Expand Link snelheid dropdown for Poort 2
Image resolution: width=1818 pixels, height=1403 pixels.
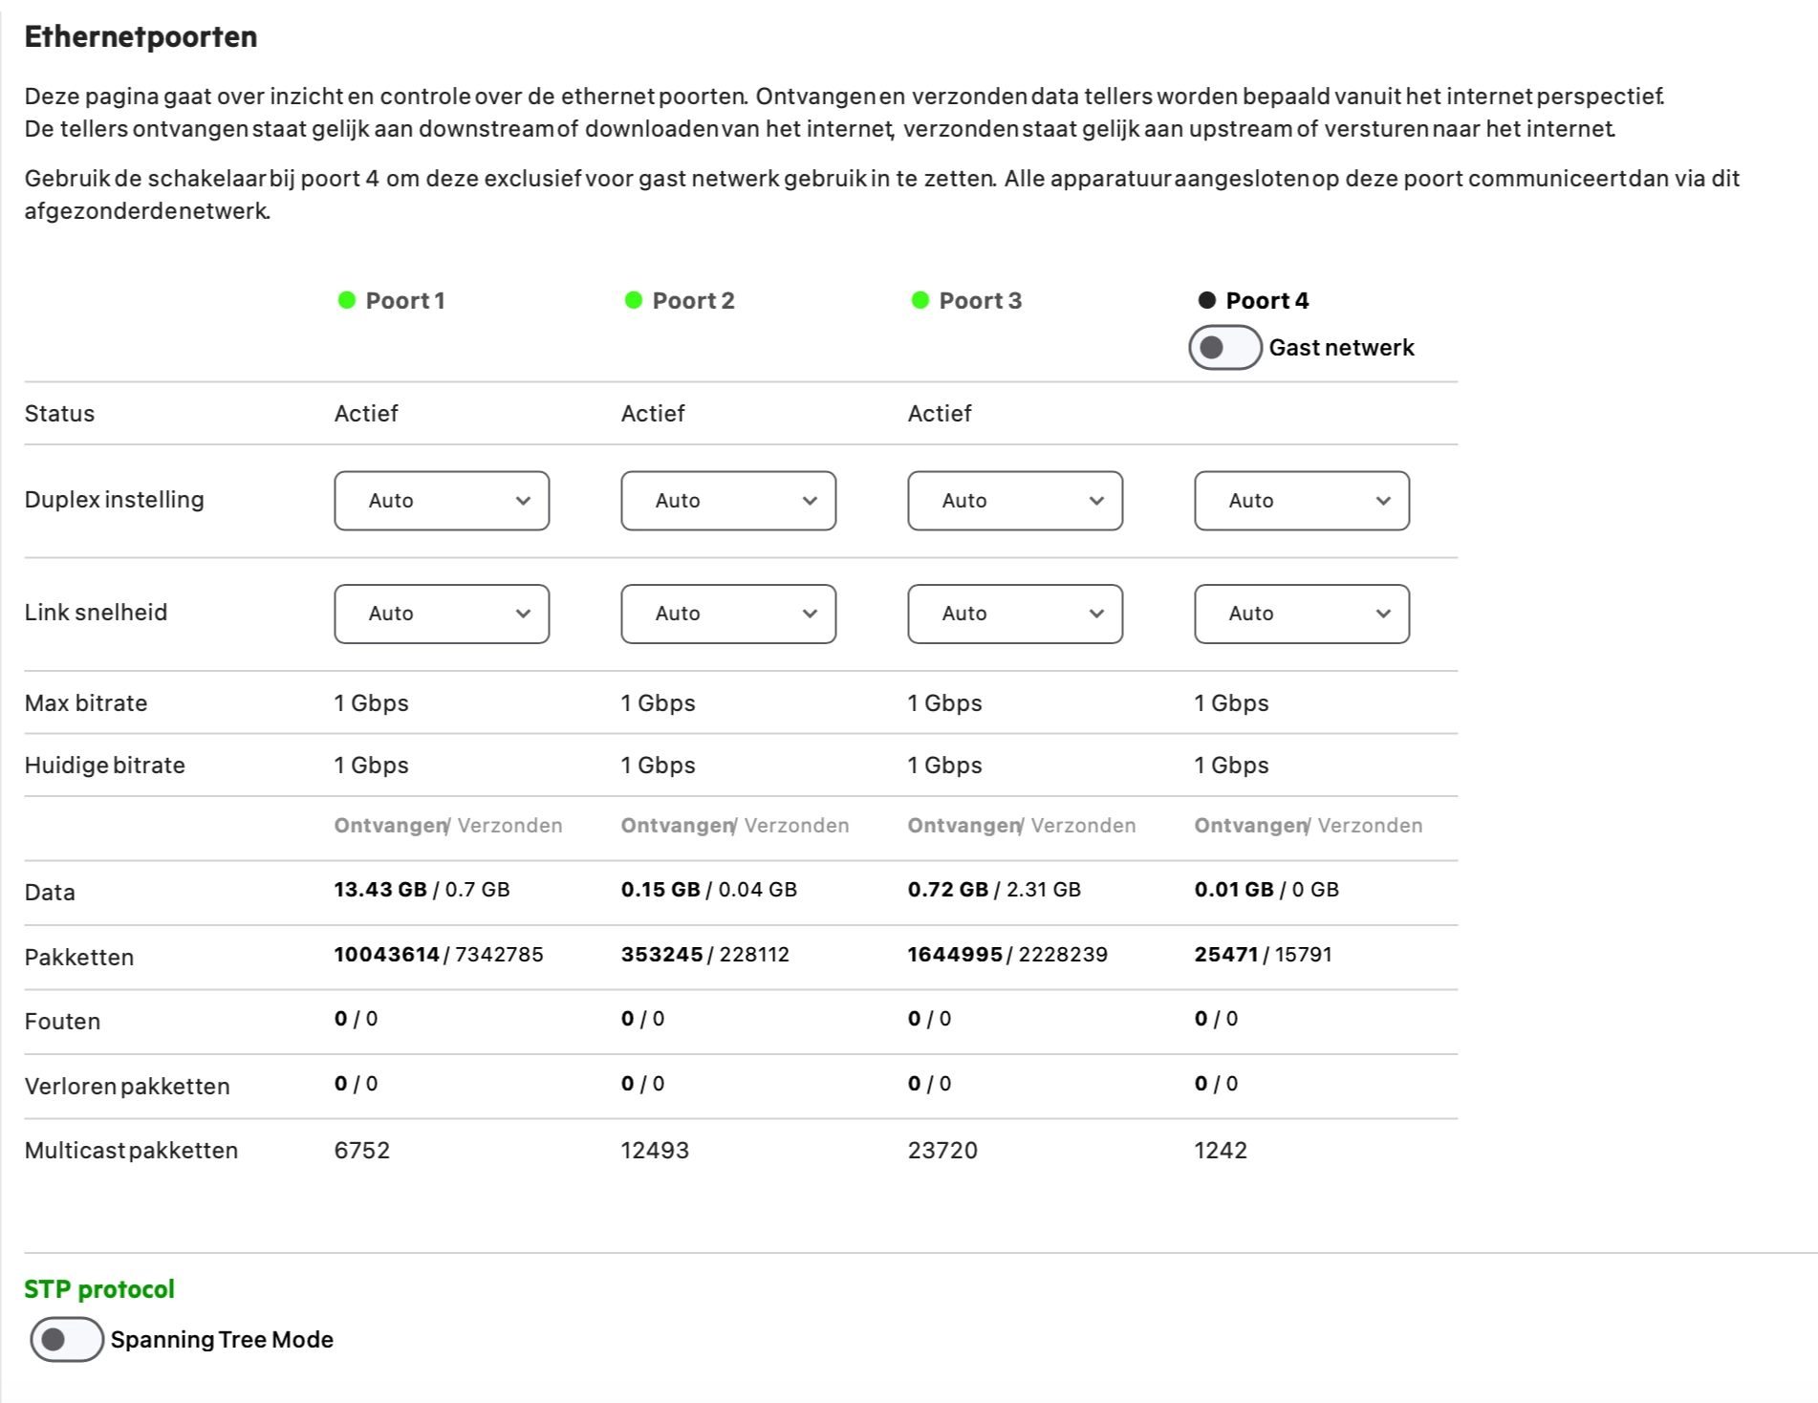[x=728, y=614]
